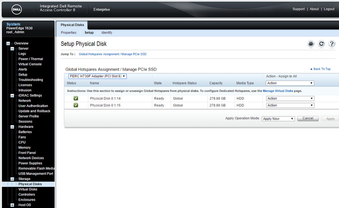Open Power / Thermal in the tree
The height and width of the screenshot is (208, 339).
coord(31,59)
